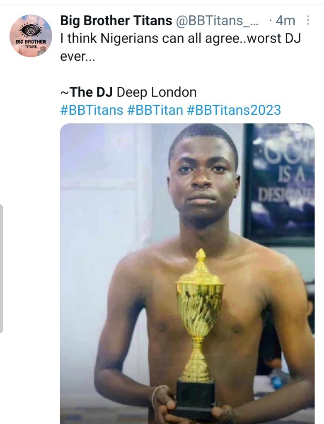This screenshot has width=324, height=424.
Task: Follow the #BBTitans hashtag
Action: pos(92,110)
